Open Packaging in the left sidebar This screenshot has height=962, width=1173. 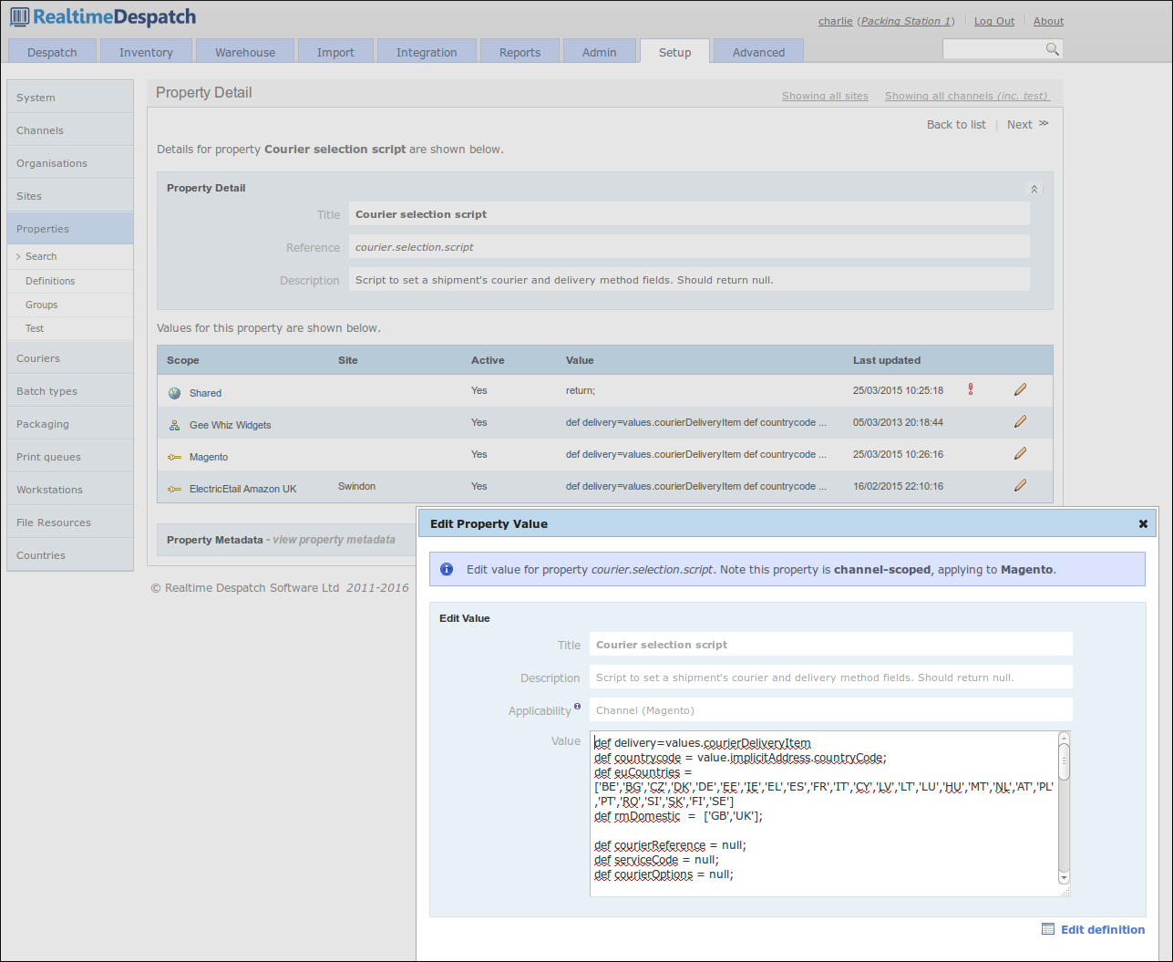(70, 424)
